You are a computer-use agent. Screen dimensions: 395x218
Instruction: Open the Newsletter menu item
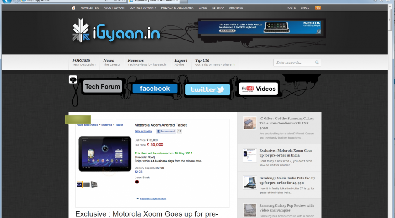[x=89, y=8]
